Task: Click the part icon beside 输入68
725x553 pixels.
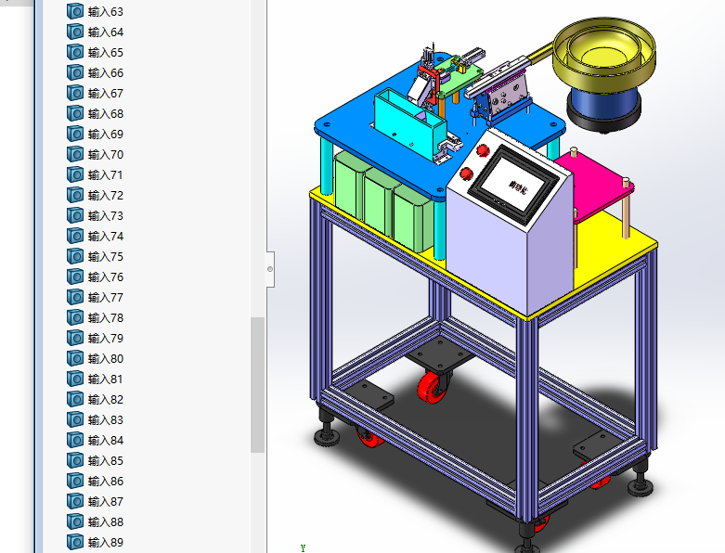Action: tap(75, 113)
